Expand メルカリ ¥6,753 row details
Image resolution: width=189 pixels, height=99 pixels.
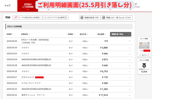[x=130, y=72]
